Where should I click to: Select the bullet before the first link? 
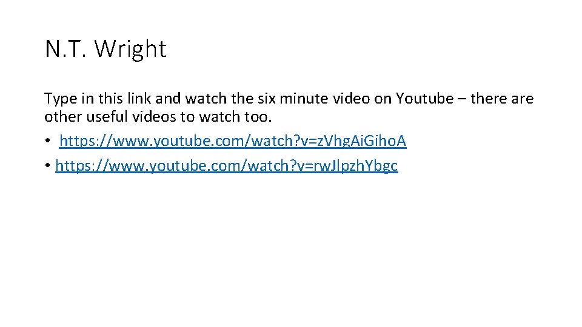(47, 141)
